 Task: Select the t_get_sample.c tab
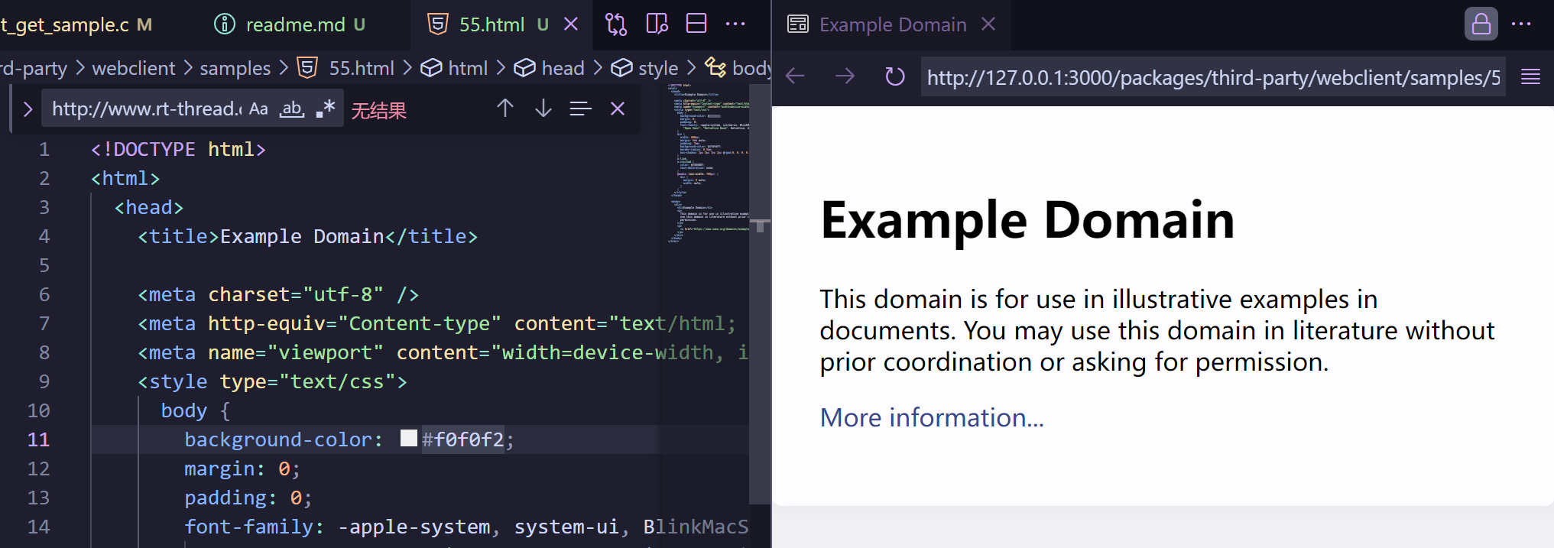click(x=76, y=24)
